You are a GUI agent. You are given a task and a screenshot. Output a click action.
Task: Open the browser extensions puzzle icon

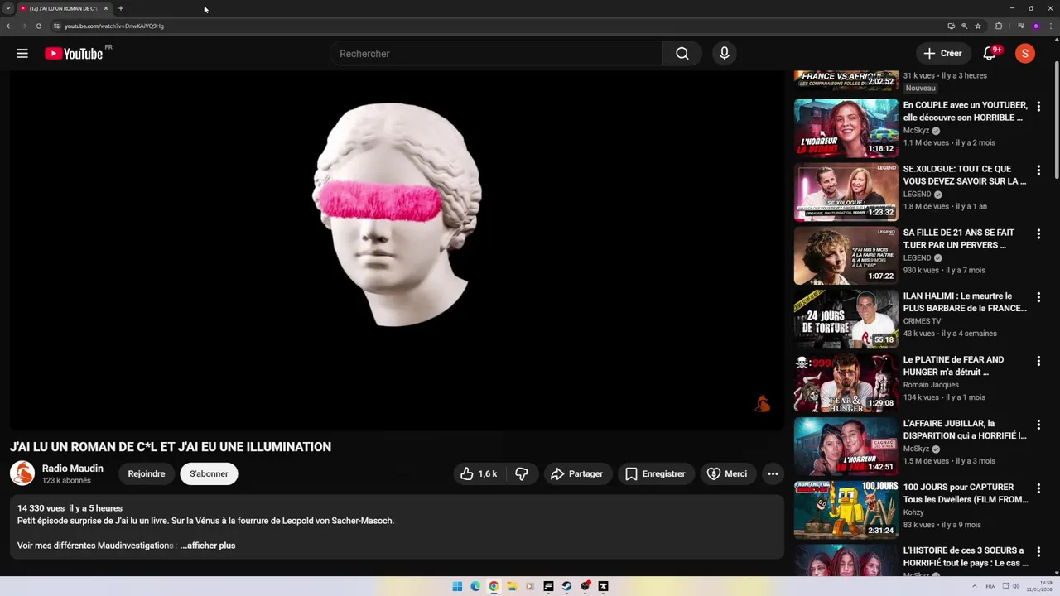click(999, 26)
